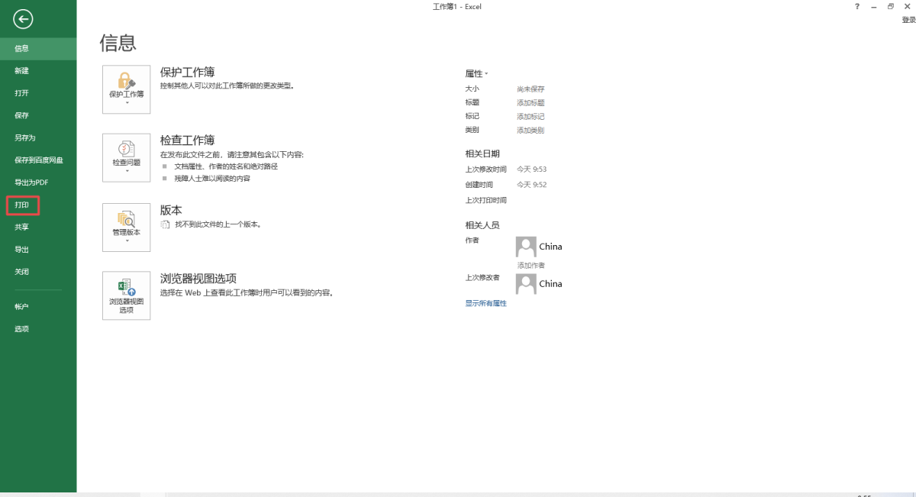Open the 打印 page
Image resolution: width=916 pixels, height=497 pixels.
click(x=38, y=205)
